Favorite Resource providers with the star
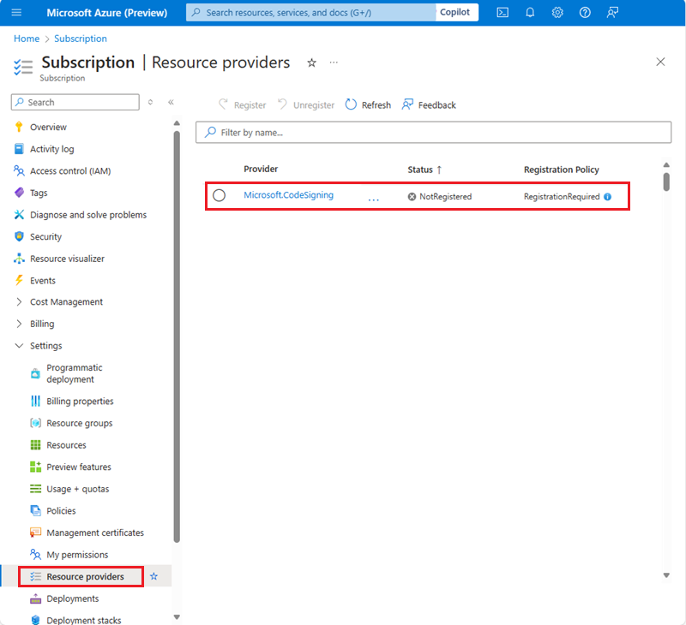 point(153,576)
